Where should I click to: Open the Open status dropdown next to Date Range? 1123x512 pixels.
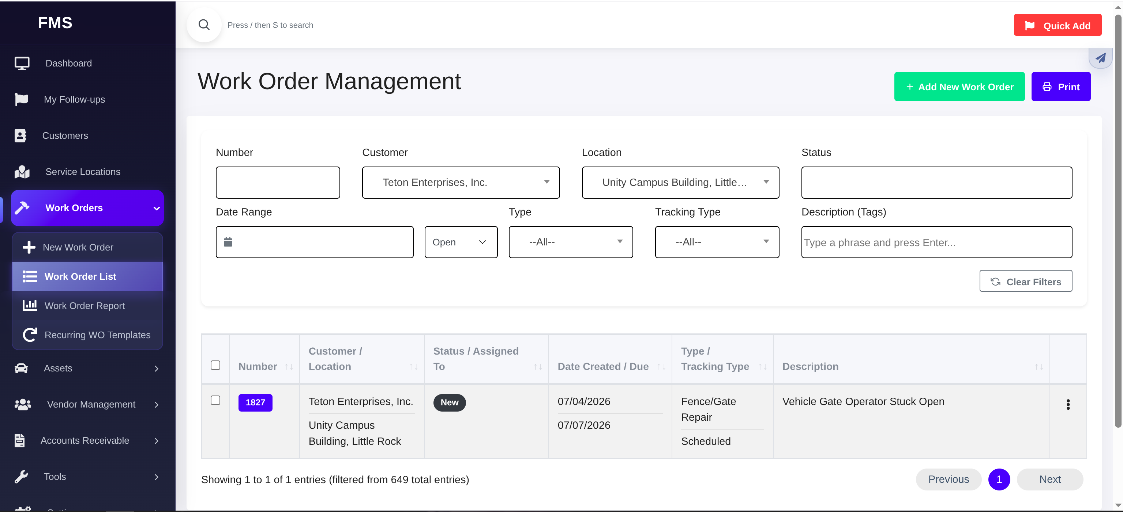[461, 242]
